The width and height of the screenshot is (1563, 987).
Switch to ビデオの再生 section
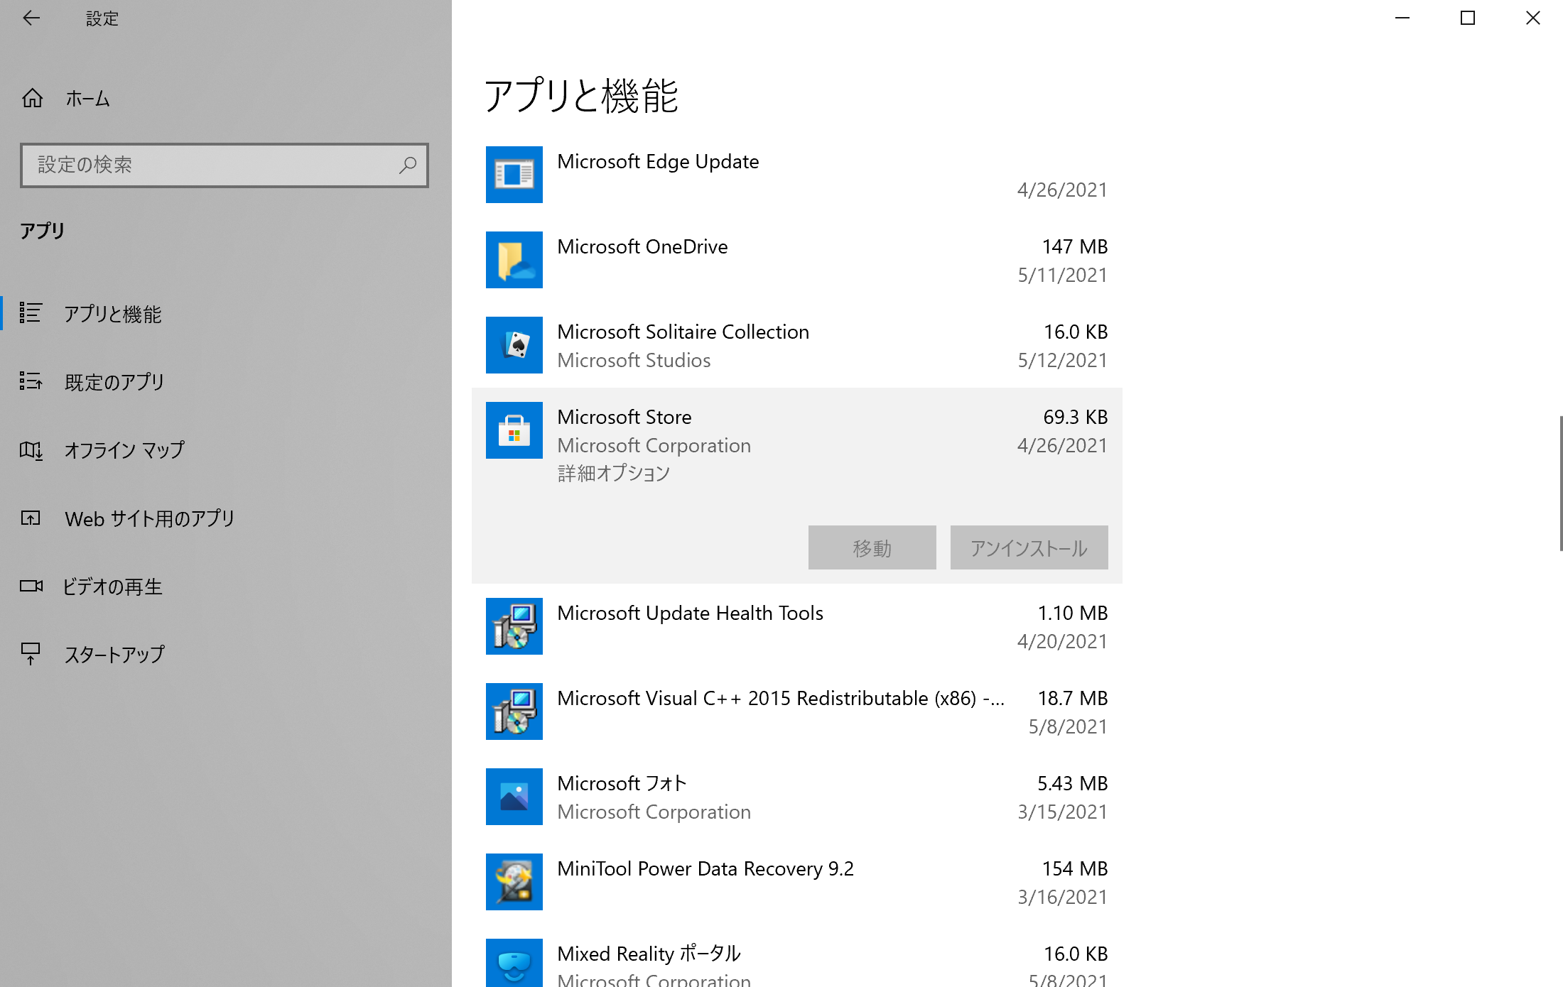click(x=112, y=587)
